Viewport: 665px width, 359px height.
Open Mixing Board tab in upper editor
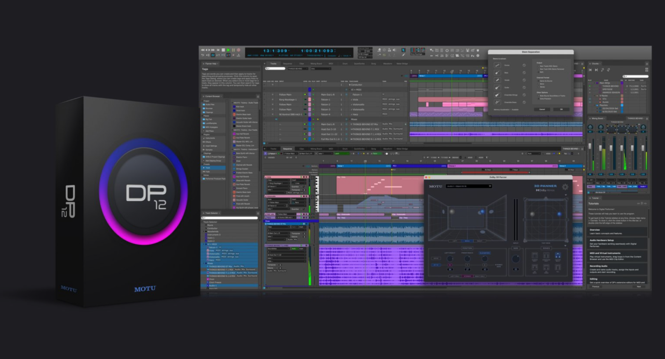[x=316, y=64]
